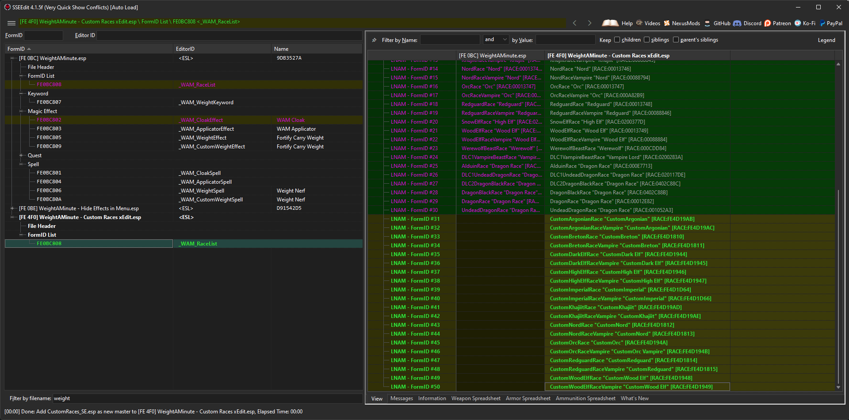This screenshot has height=420, width=849.
Task: Expand the Quest group
Action: (21, 155)
